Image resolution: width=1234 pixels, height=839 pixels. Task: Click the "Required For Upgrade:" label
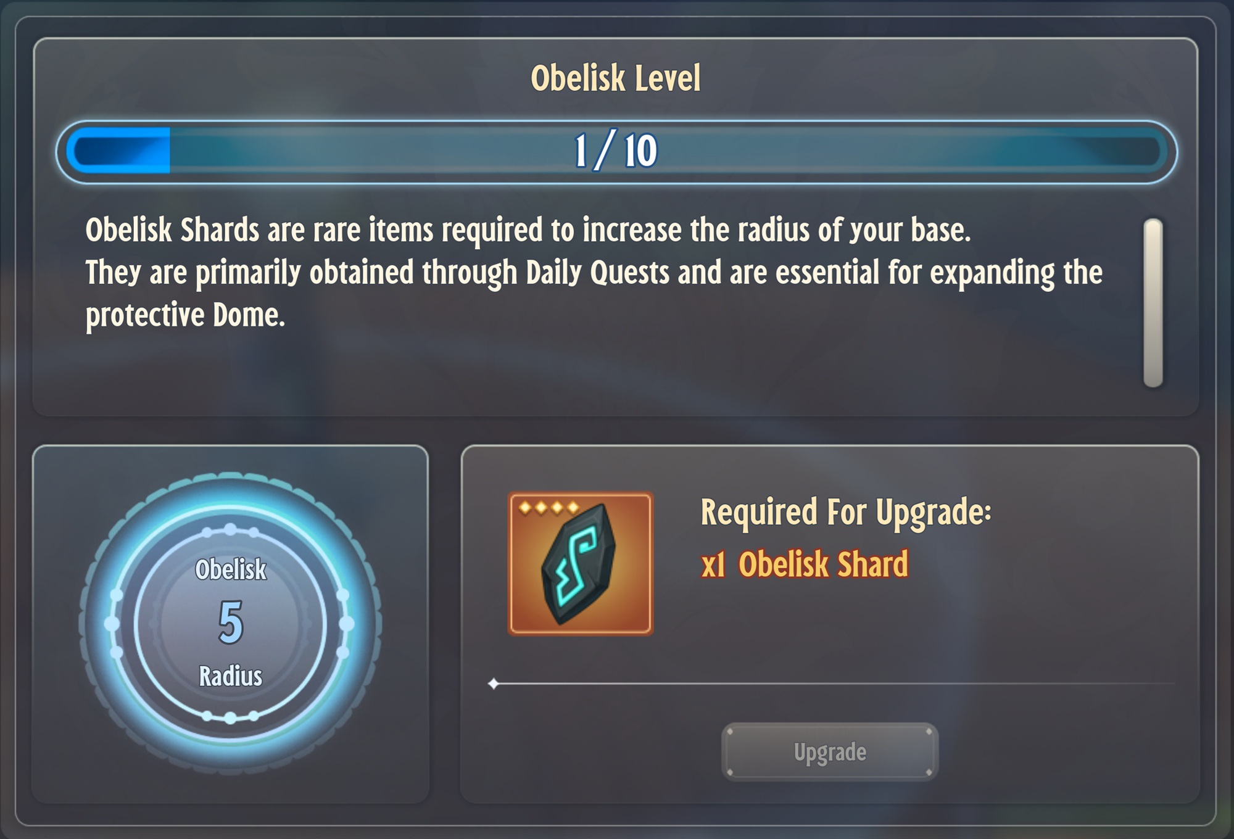click(845, 512)
